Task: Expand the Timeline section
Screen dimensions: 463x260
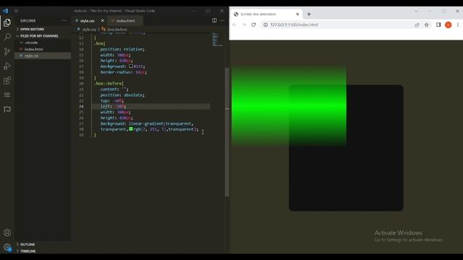Action: (x=27, y=251)
